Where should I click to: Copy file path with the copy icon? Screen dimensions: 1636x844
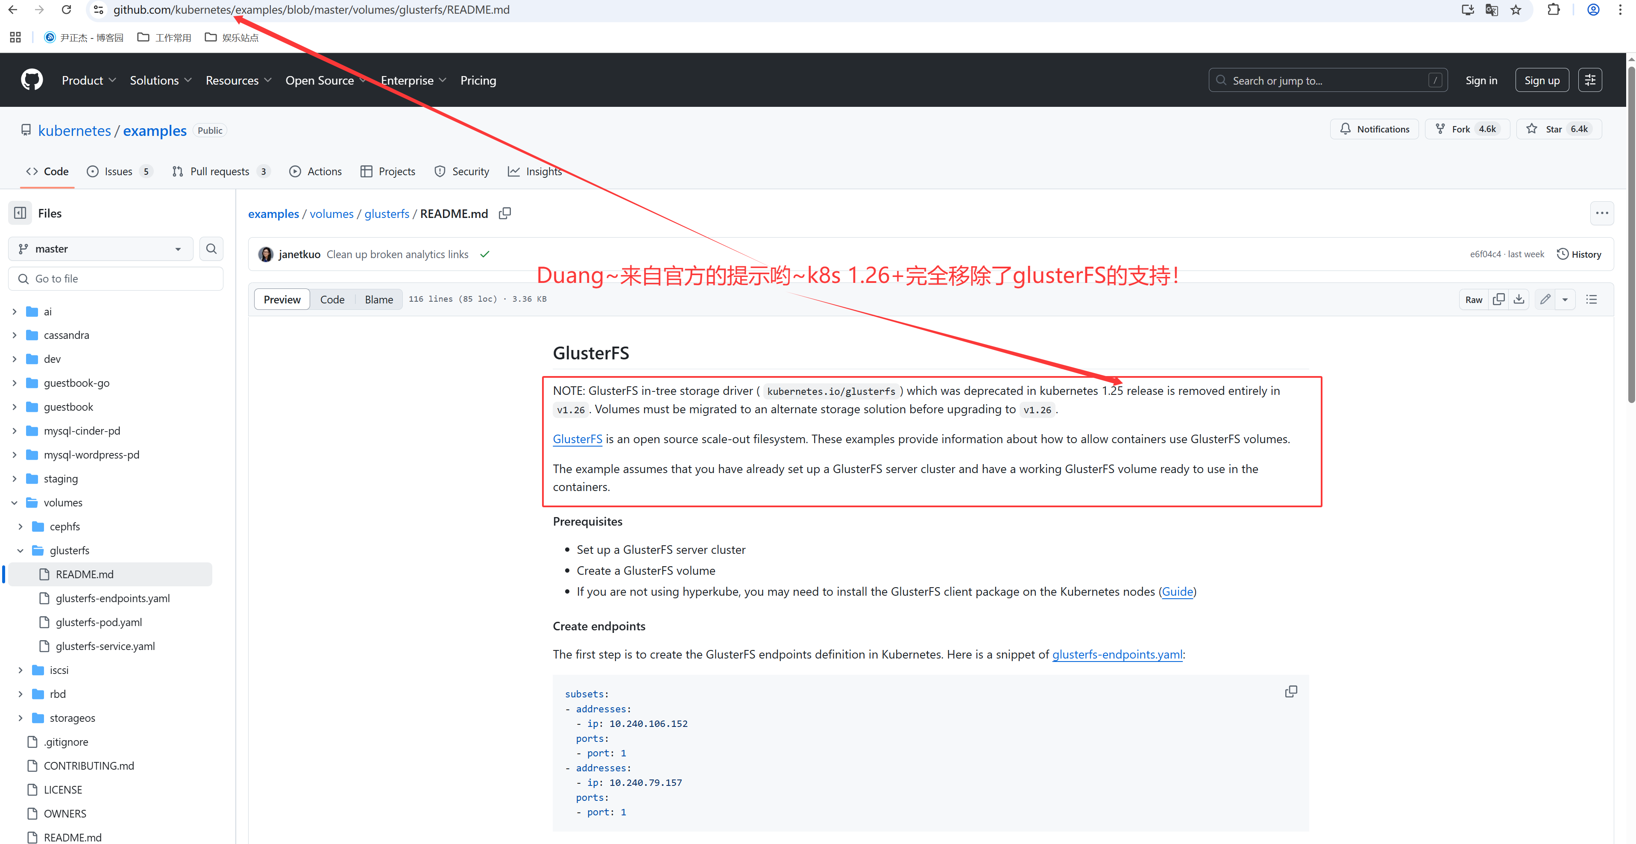(505, 214)
